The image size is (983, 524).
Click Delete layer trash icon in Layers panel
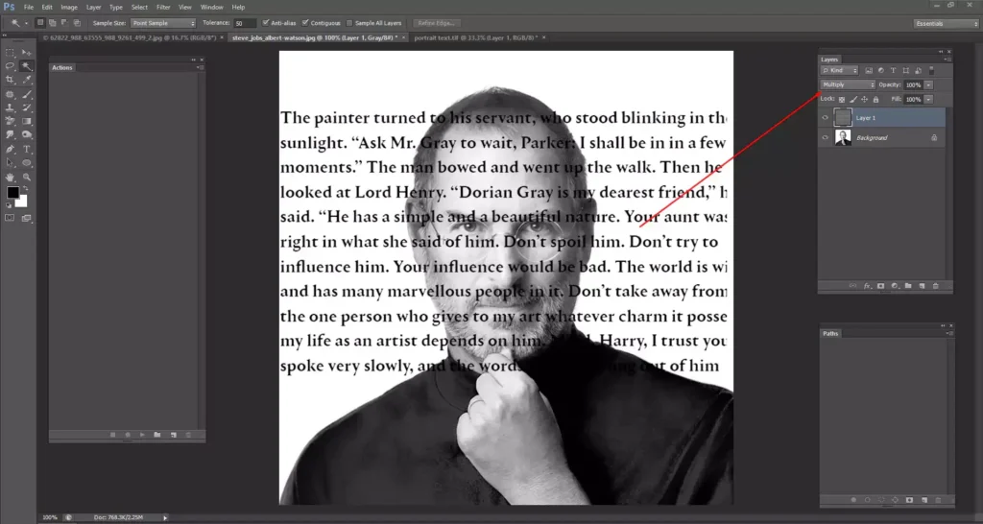[x=935, y=286]
